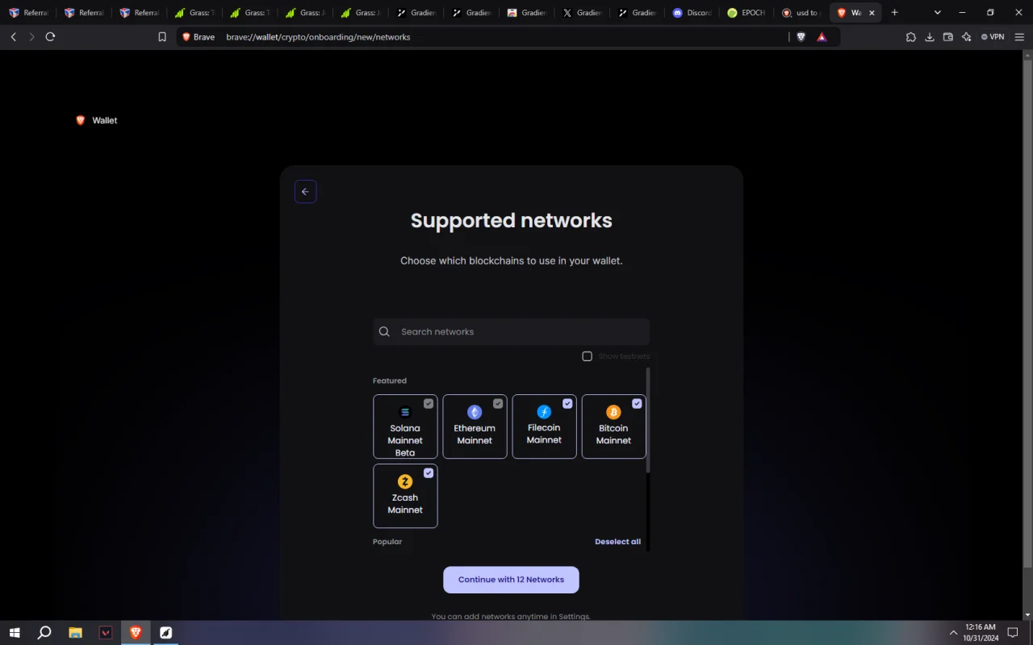Click the Brave Wallet logo in page header
1033x645 pixels.
click(81, 120)
